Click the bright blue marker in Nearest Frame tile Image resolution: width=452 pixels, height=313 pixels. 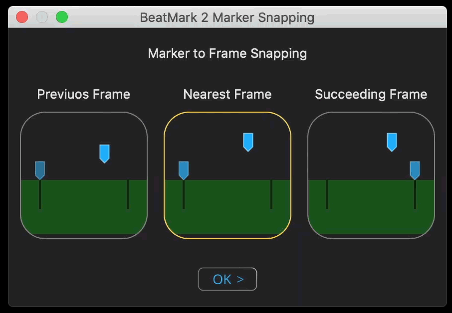pyautogui.click(x=248, y=142)
